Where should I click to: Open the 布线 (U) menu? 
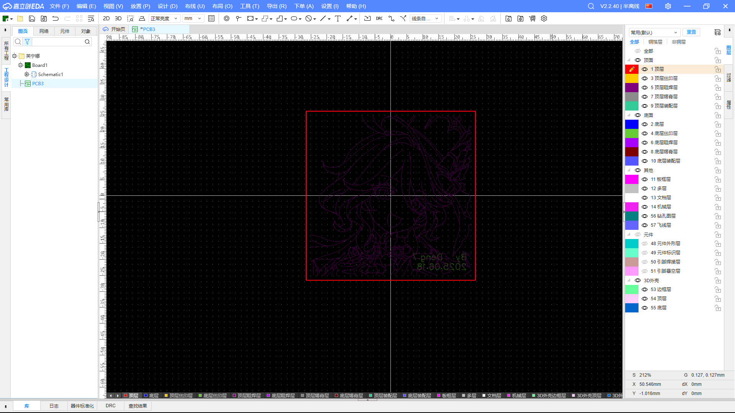coord(194,6)
